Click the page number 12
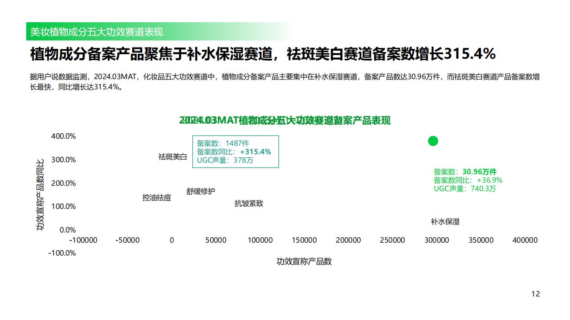This screenshot has height=320, width=570. [x=536, y=294]
